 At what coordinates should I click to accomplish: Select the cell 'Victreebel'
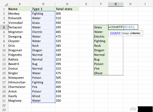click(x=20, y=23)
